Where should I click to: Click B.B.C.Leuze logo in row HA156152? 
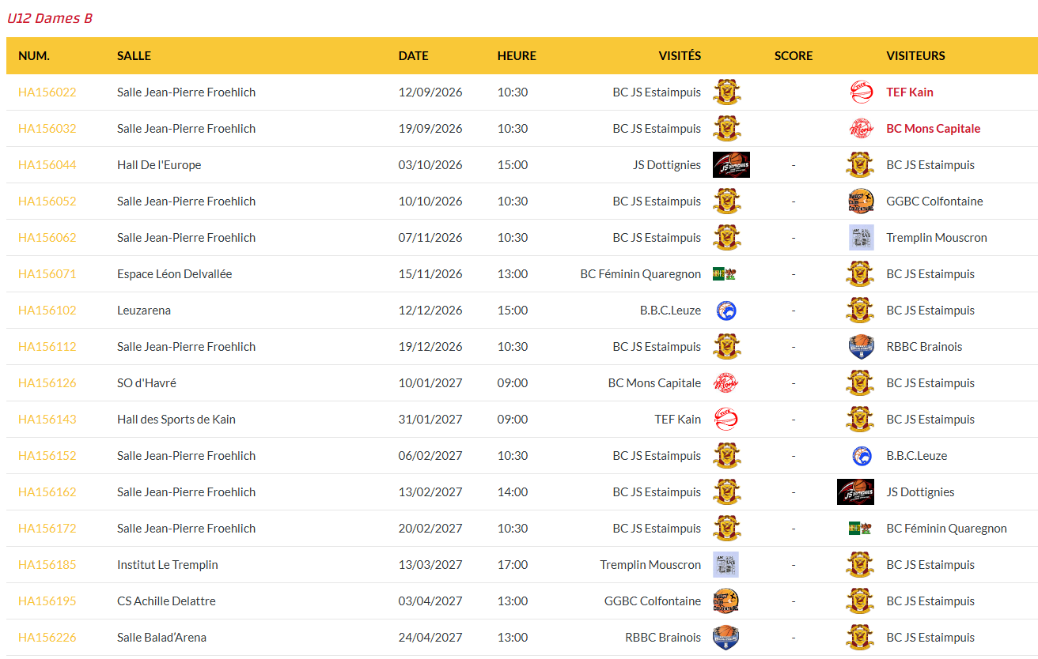(861, 456)
